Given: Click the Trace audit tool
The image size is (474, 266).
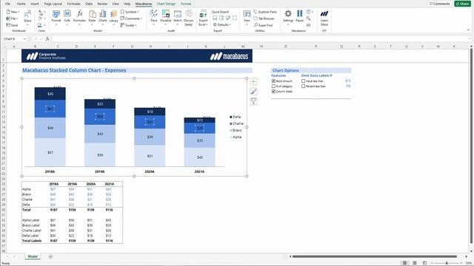Looking at the screenshot, I should click(x=153, y=16).
